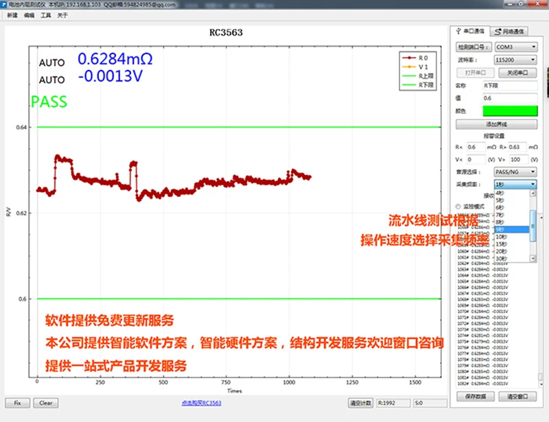This screenshot has height=422, width=549.
Task: Select 8秒 in the frequency list
Action: 511,222
